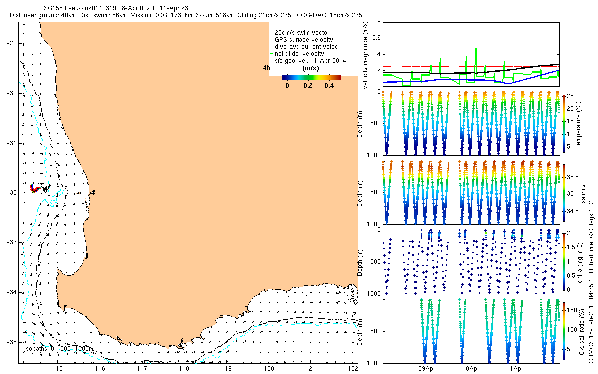Click the magenta GPS surface velocity marker
The height and width of the screenshot is (374, 598).
pyautogui.click(x=271, y=40)
